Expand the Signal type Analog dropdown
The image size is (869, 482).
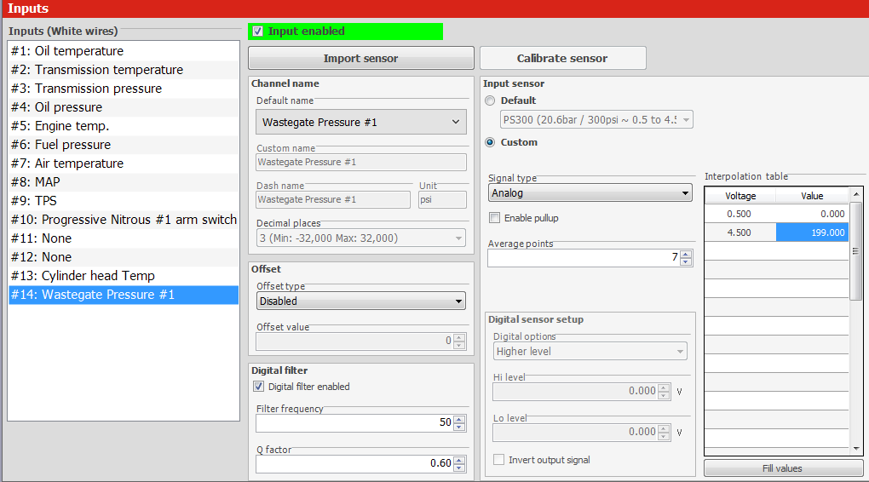tap(590, 193)
